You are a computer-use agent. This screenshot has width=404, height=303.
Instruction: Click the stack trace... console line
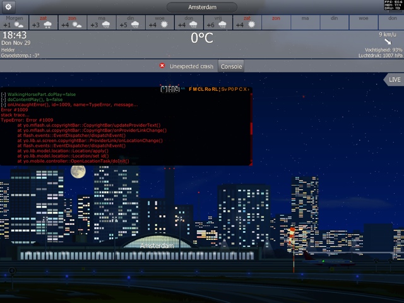click(15, 115)
